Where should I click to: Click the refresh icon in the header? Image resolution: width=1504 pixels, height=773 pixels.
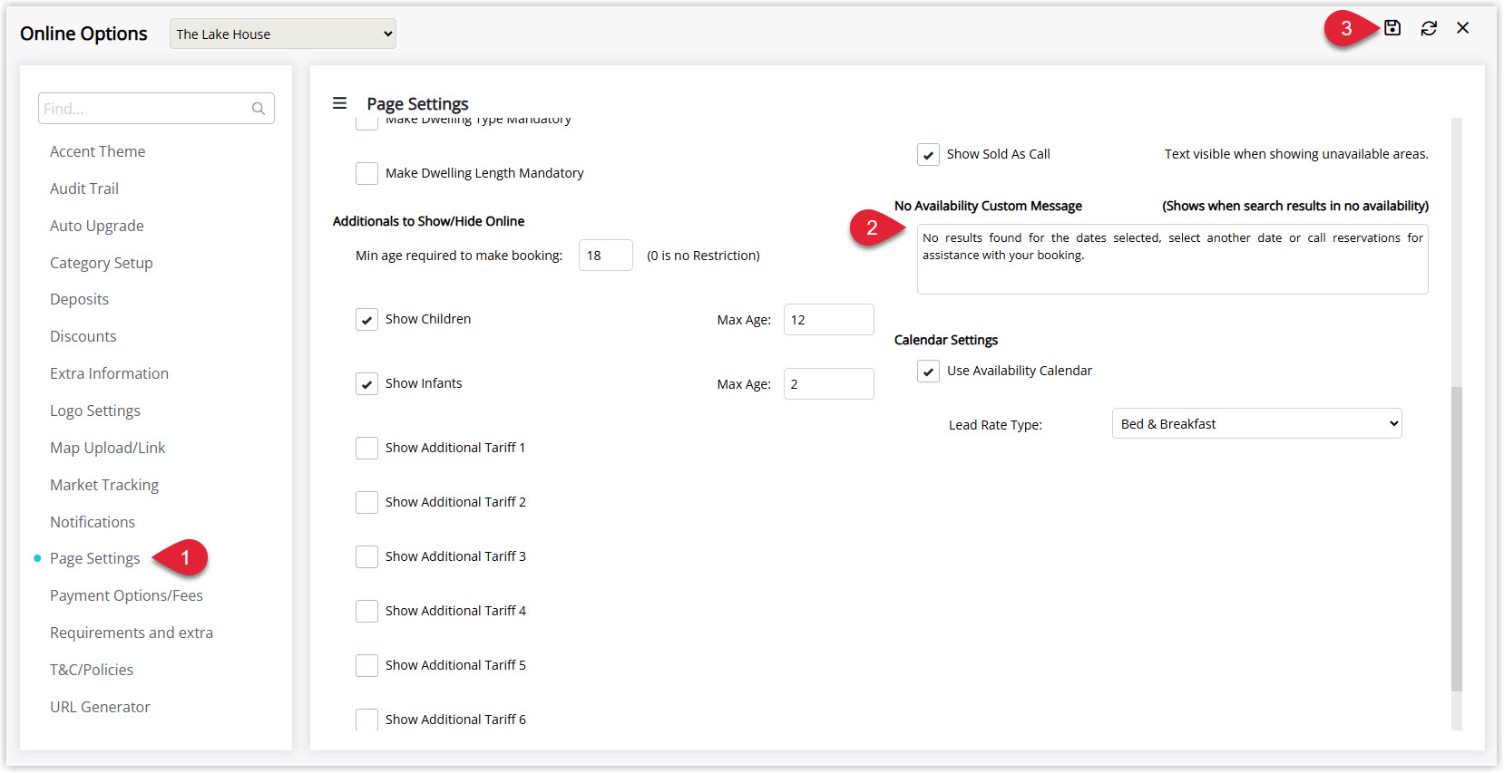coord(1429,28)
